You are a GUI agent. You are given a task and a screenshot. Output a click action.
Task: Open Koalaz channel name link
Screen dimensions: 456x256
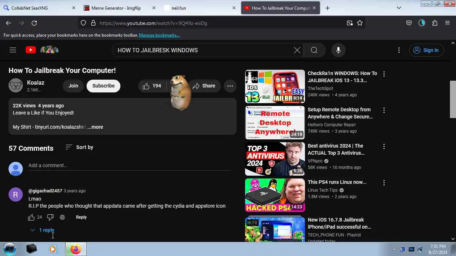click(x=36, y=82)
